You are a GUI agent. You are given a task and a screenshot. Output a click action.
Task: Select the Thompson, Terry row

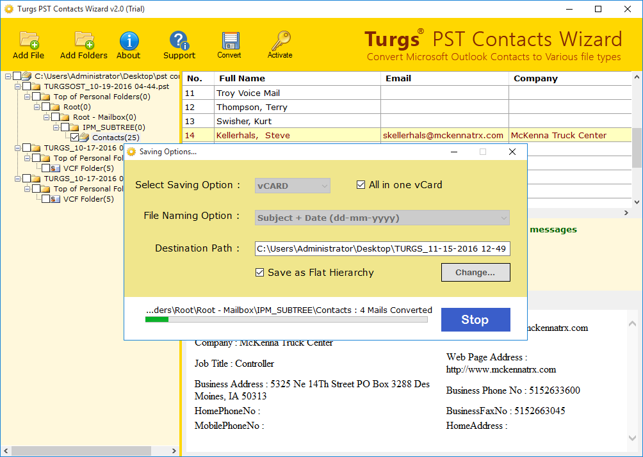(x=407, y=107)
